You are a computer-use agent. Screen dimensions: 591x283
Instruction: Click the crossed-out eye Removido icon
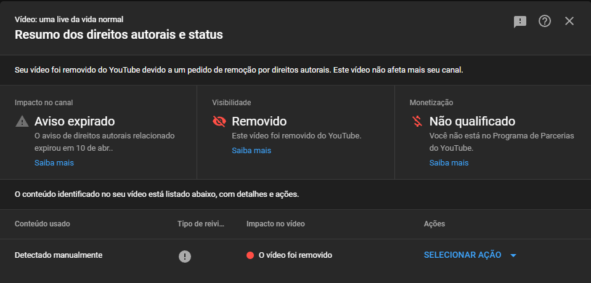click(219, 121)
